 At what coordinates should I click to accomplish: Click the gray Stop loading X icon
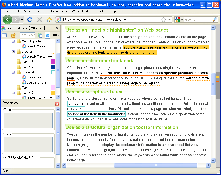click(40, 20)
